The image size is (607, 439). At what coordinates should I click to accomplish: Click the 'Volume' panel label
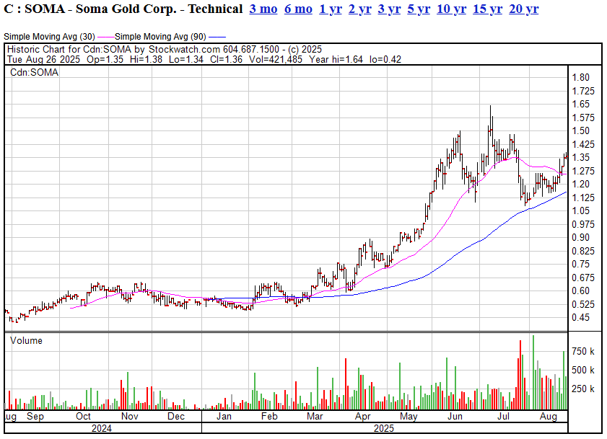click(x=26, y=341)
